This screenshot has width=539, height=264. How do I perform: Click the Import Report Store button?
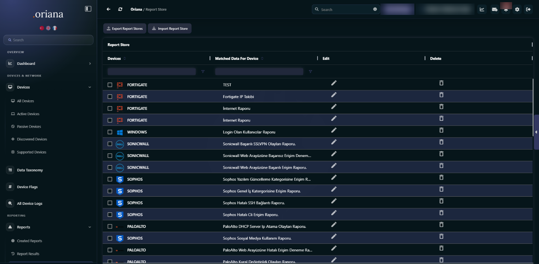point(170,29)
